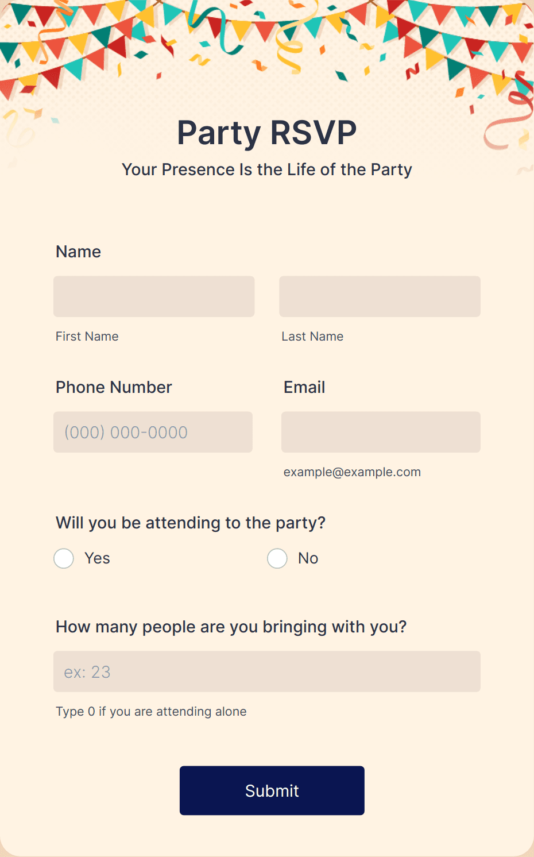
Task: Click the Party RSVP heading
Action: pyautogui.click(x=267, y=133)
